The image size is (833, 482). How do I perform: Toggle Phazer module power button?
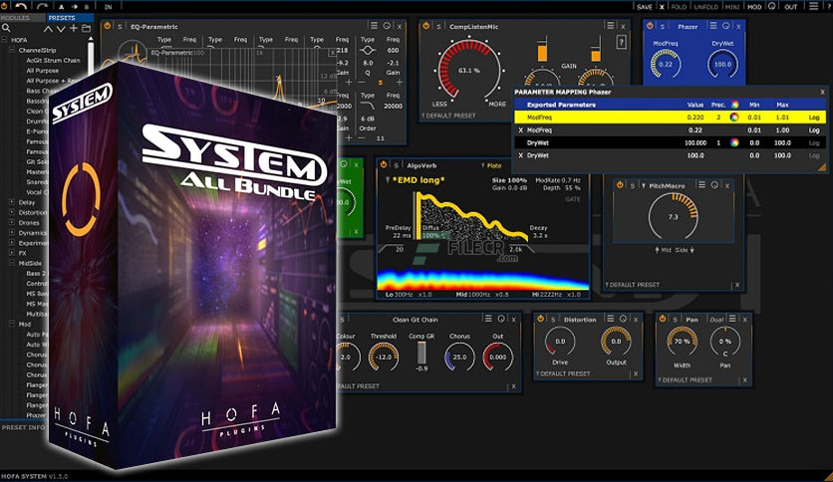(x=650, y=26)
